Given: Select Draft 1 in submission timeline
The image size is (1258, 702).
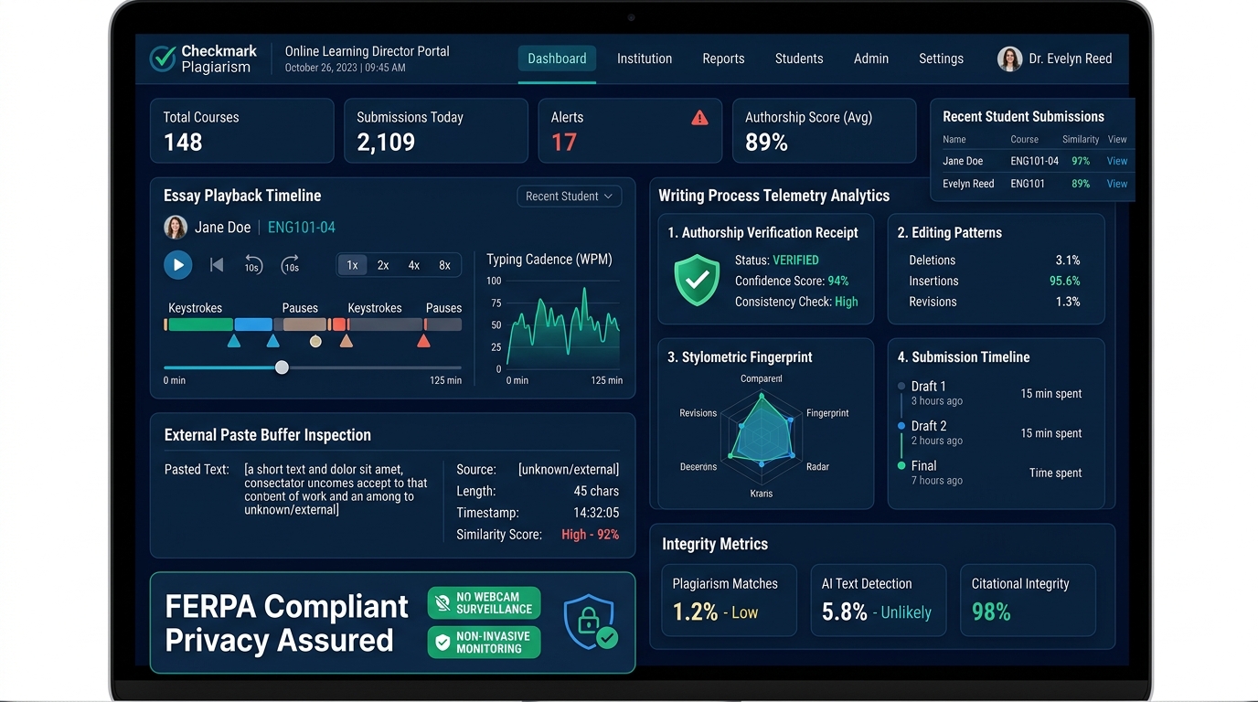Looking at the screenshot, I should click(x=929, y=387).
